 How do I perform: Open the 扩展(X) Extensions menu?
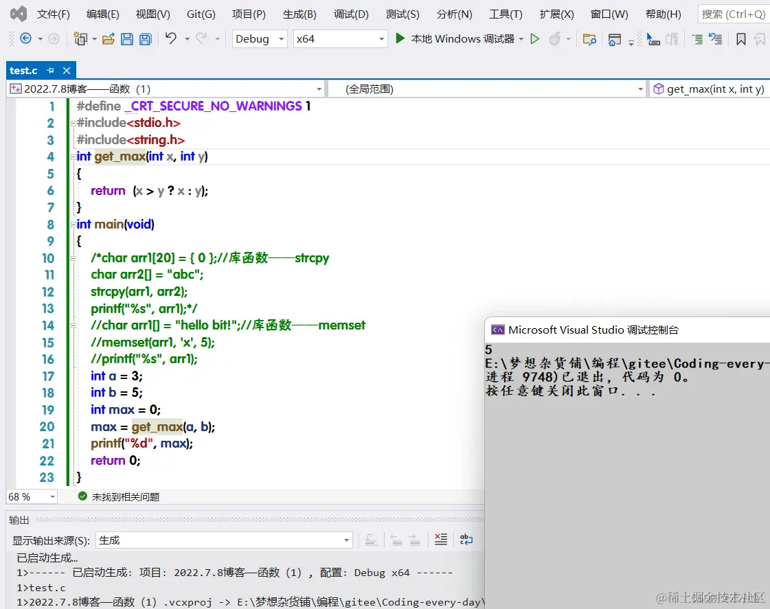click(x=556, y=14)
